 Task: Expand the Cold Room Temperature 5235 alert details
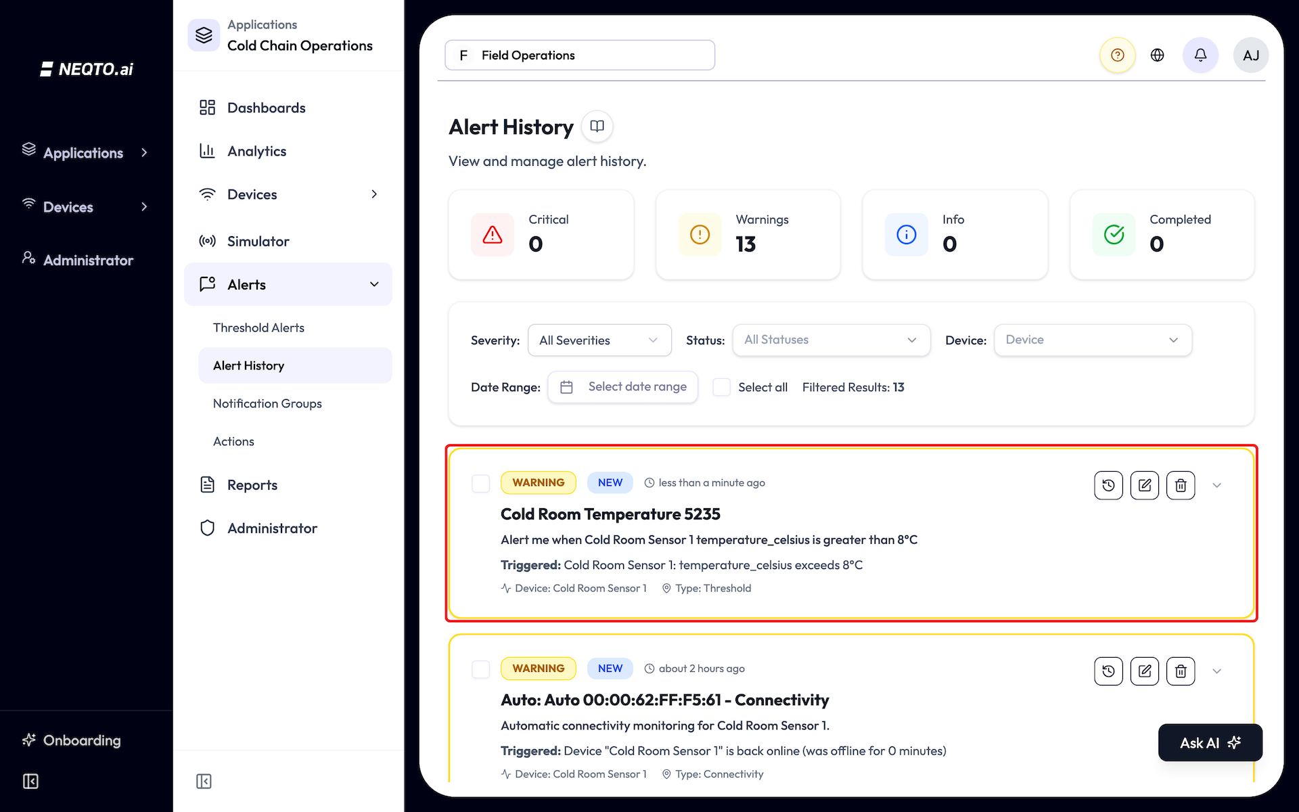pyautogui.click(x=1216, y=485)
